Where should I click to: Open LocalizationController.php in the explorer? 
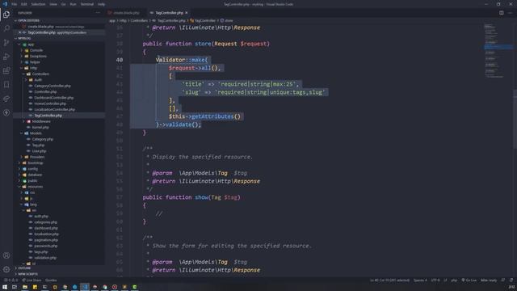coord(54,110)
